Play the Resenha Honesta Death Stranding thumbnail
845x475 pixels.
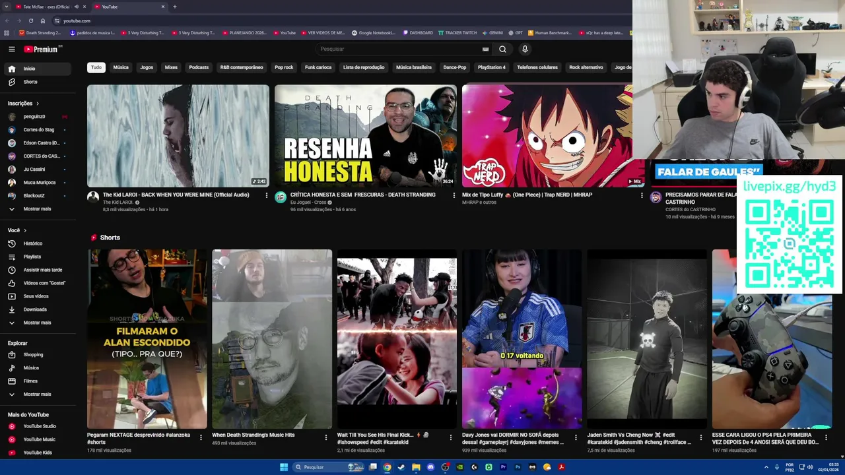[366, 136]
